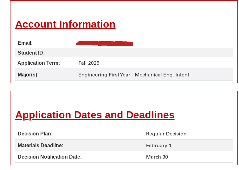This screenshot has width=239, height=170.
Task: Select the 'Regular Decision' value
Action: tap(166, 134)
